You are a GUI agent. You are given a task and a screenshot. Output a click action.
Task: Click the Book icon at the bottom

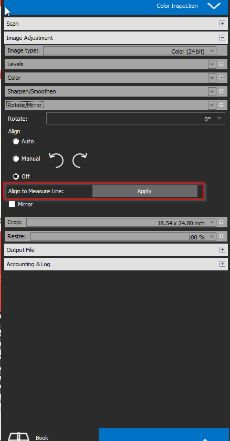click(x=18, y=436)
